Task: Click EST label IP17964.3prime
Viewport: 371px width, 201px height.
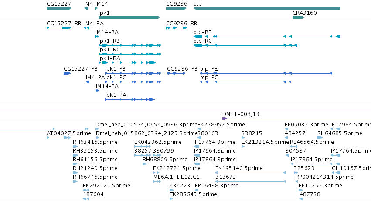Action: pos(215,151)
